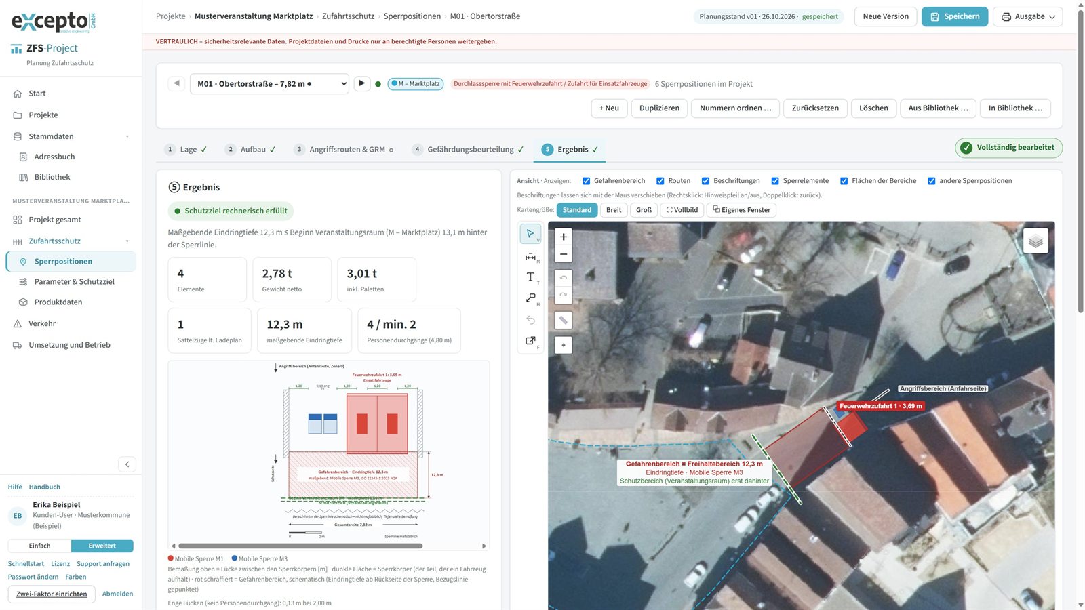Uncheck the Gefahrenbereich checkbox
Viewport: 1085px width, 610px height.
click(586, 181)
